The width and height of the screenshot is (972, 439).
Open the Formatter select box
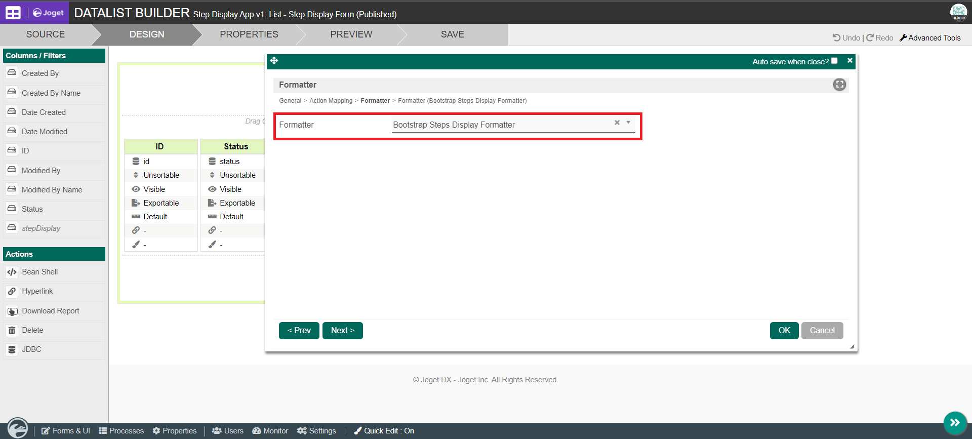513,125
